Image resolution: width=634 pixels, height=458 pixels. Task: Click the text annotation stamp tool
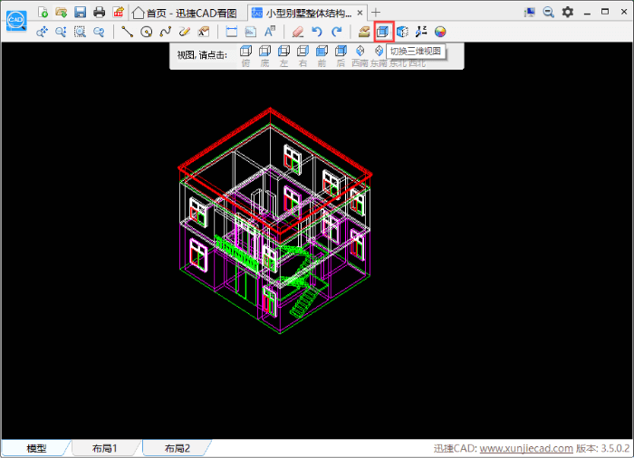click(204, 32)
